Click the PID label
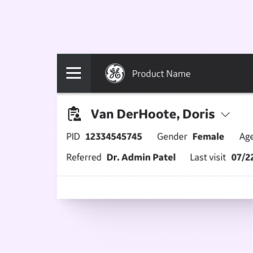Image resolution: width=253 pixels, height=253 pixels. [x=73, y=136]
